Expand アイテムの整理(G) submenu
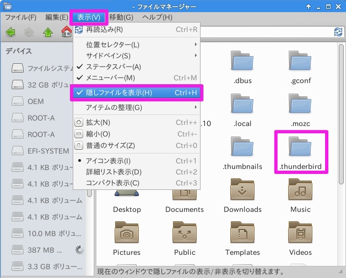 point(137,107)
